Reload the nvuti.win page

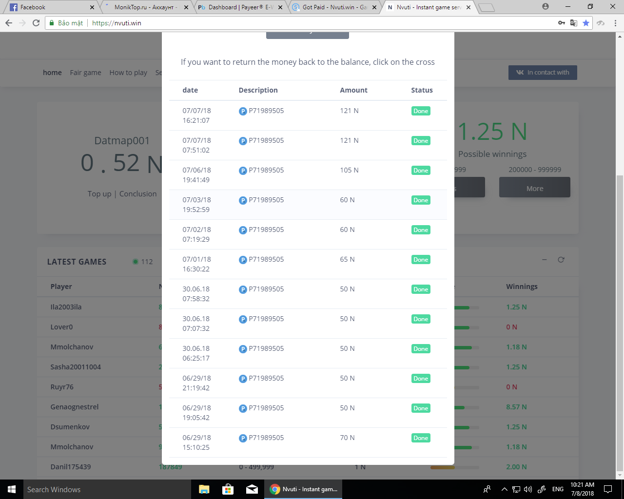tap(36, 23)
